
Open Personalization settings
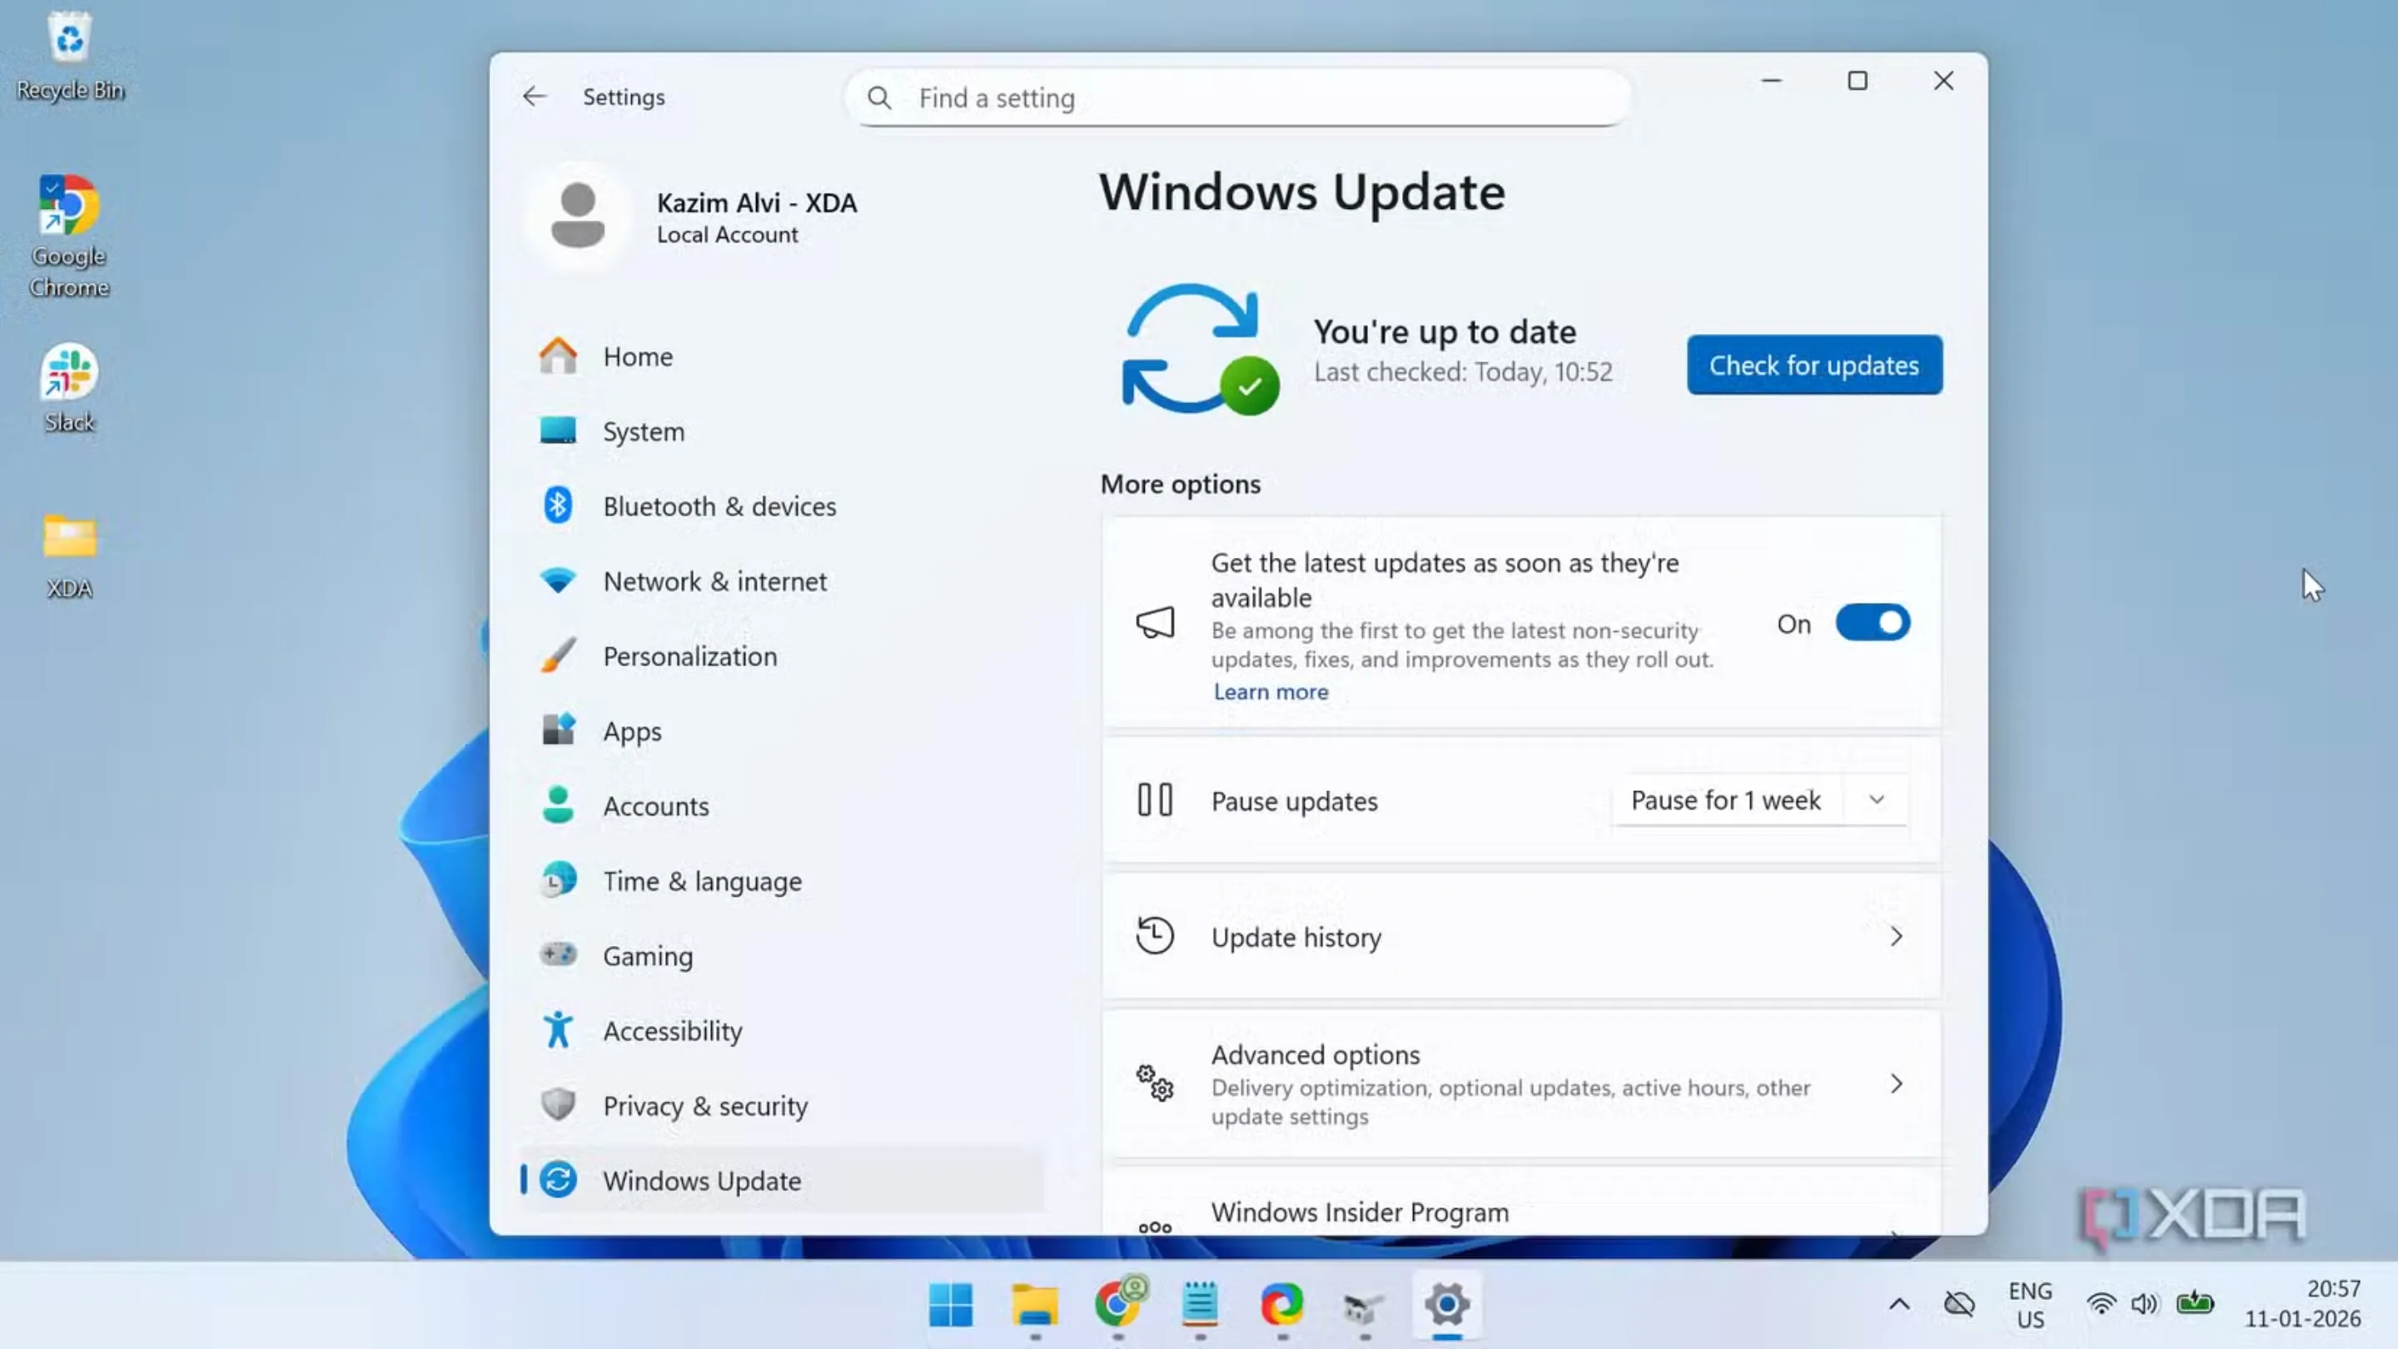pos(689,655)
